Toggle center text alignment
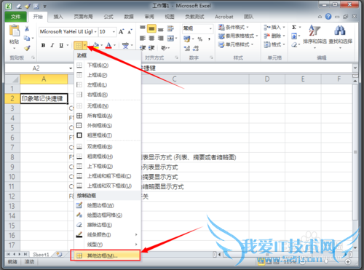The image size is (364, 270). coord(151,38)
